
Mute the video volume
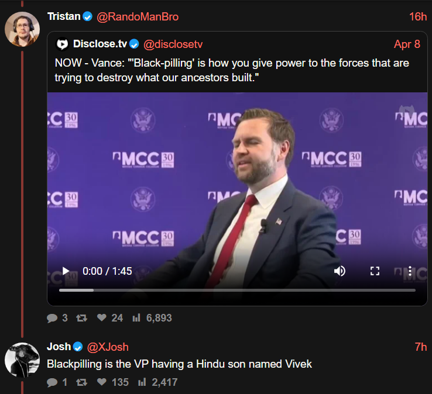340,271
